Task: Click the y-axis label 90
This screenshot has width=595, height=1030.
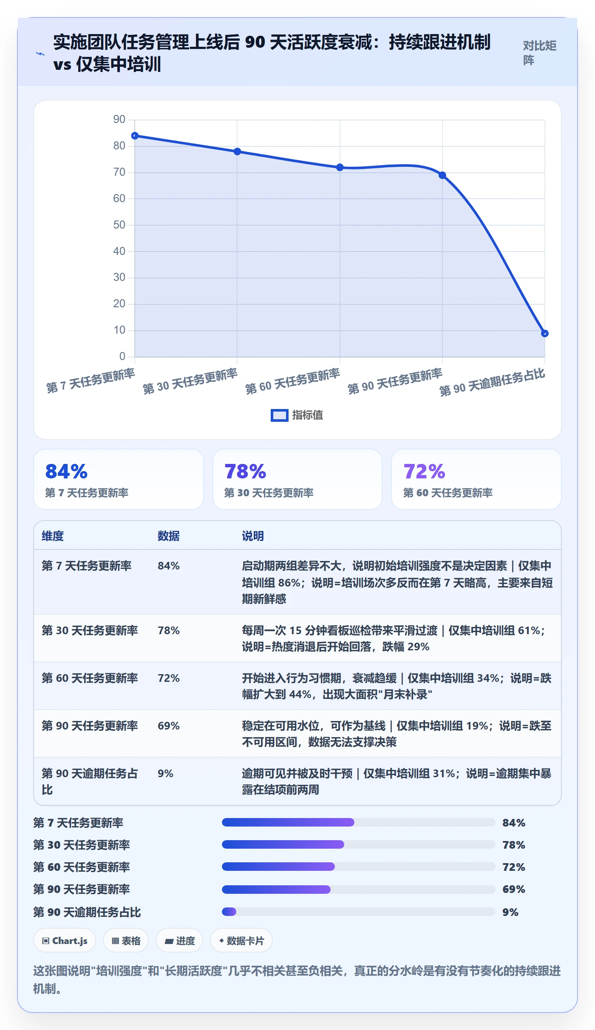Action: [x=119, y=119]
